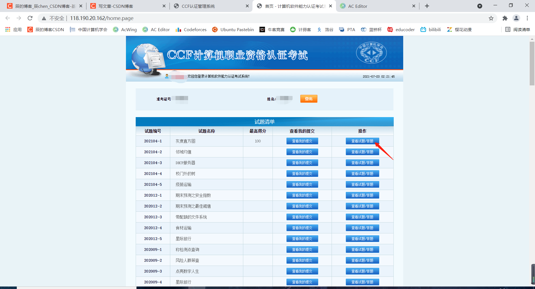View the 灰度直方图 exam problem answers

pos(362,141)
